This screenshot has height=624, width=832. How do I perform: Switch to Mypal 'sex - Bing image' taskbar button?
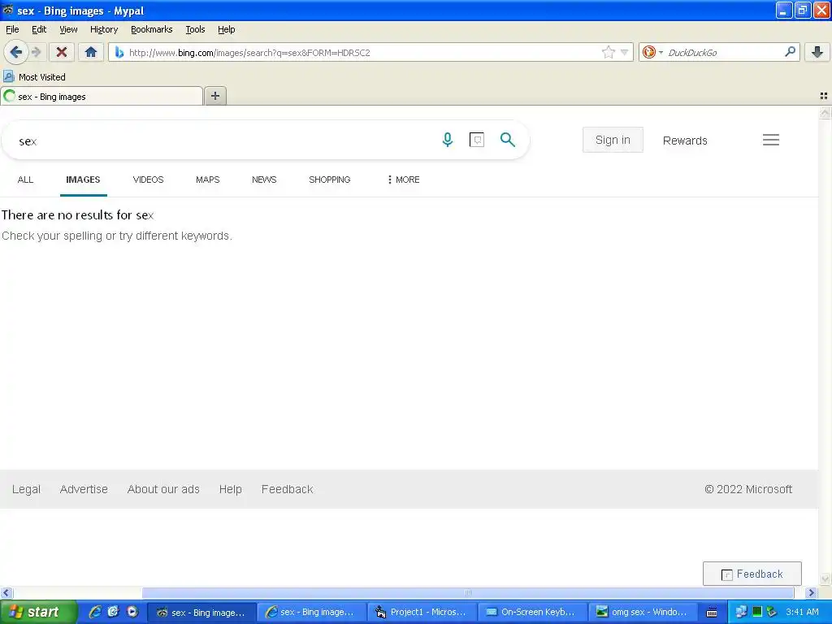(201, 613)
